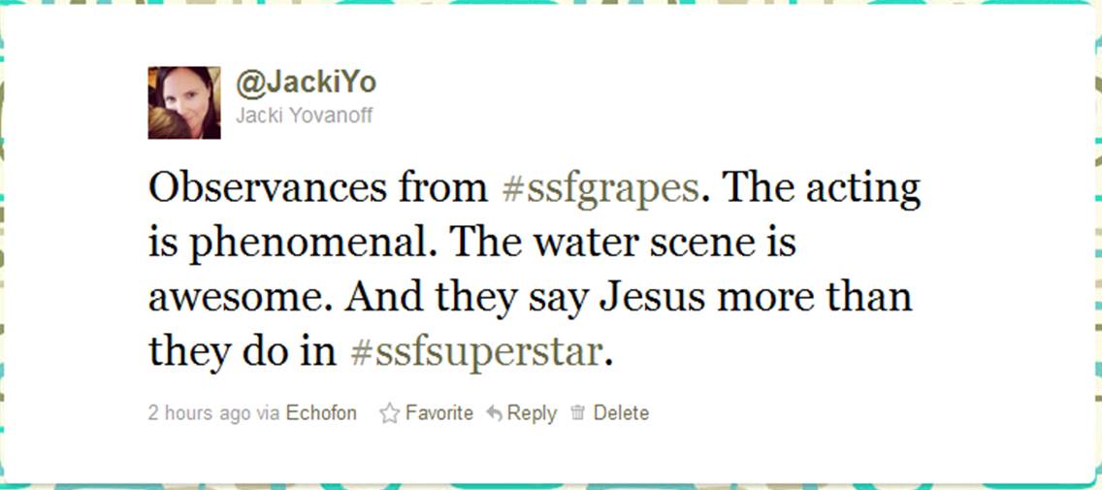Image resolution: width=1102 pixels, height=490 pixels.
Task: Open the #ssfgrapes hashtag
Action: [x=600, y=189]
